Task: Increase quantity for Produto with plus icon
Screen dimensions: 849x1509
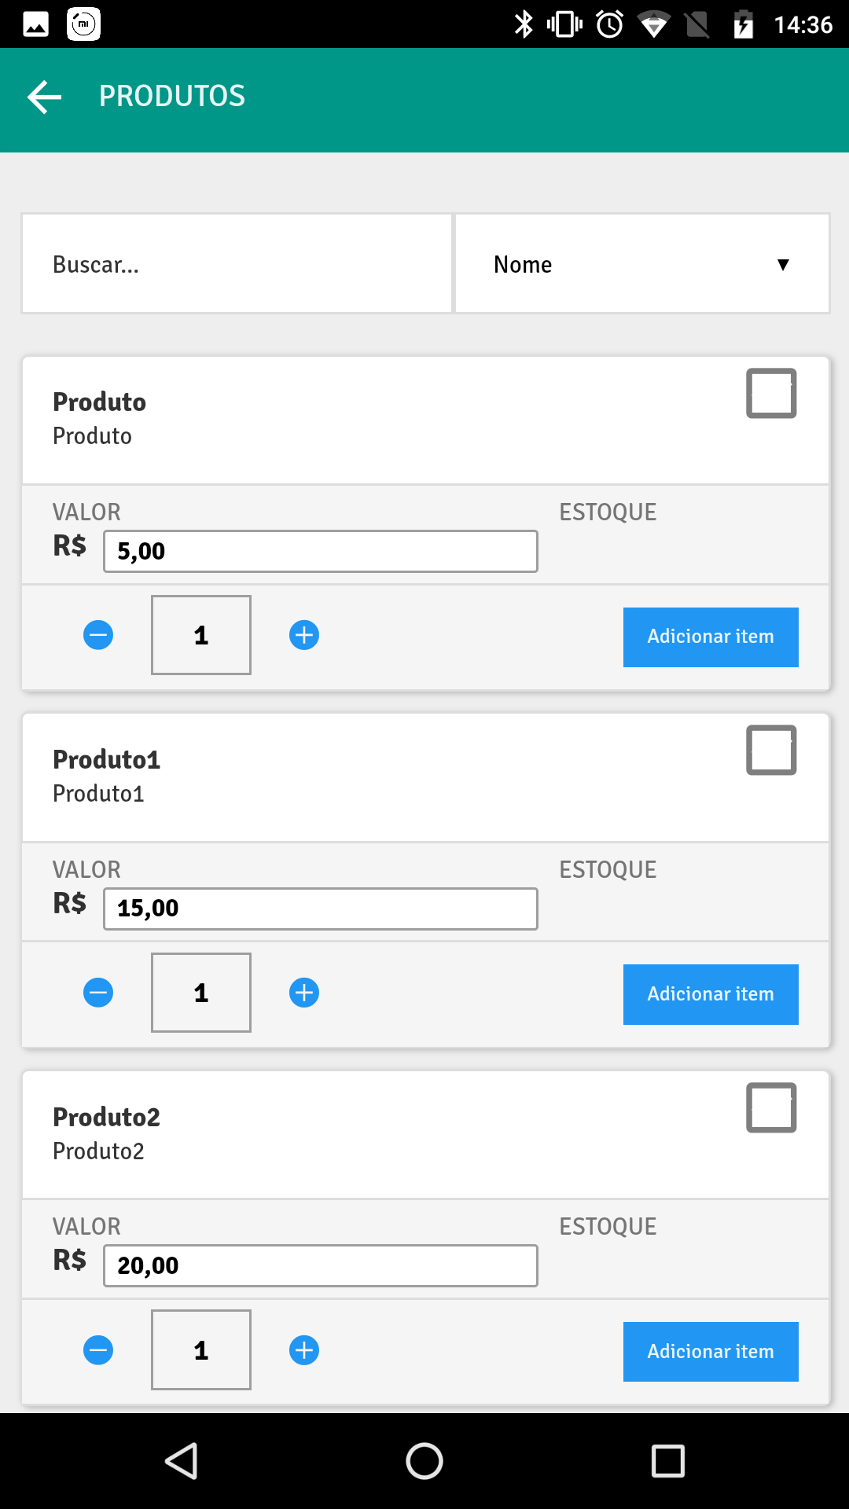Action: tap(304, 635)
